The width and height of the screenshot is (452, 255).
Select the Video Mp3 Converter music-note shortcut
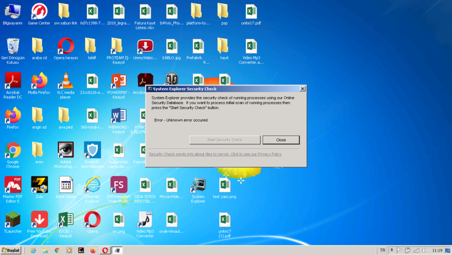145,224
